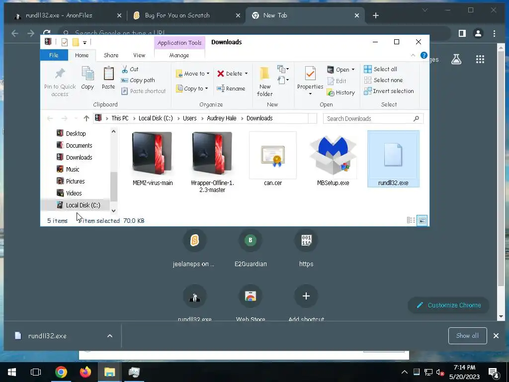Expand Move to dropdown

[x=208, y=74]
